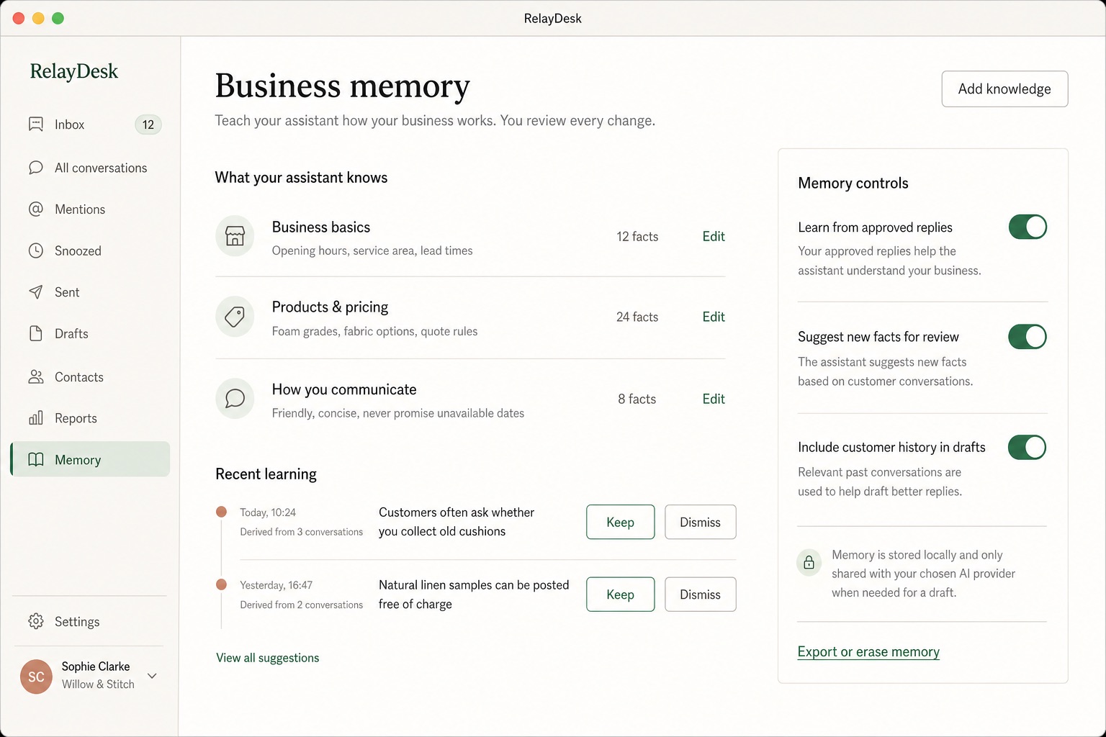Image resolution: width=1106 pixels, height=737 pixels.
Task: Open Mentions in the sidebar
Action: (x=91, y=209)
